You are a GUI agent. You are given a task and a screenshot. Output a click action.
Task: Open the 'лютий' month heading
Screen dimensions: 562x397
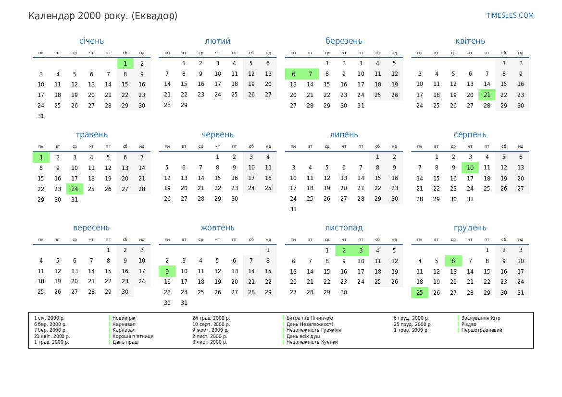[x=217, y=41]
